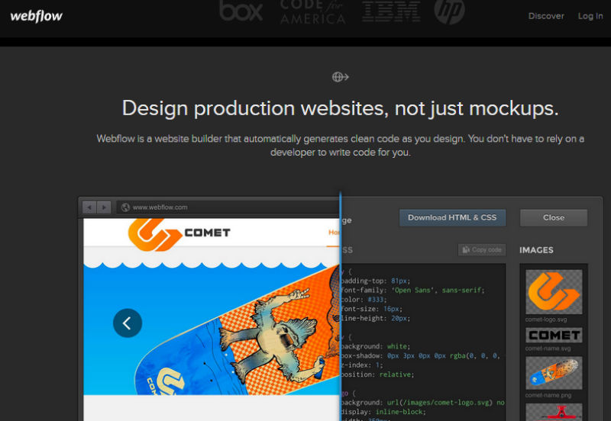Click the HP logo

pyautogui.click(x=449, y=11)
